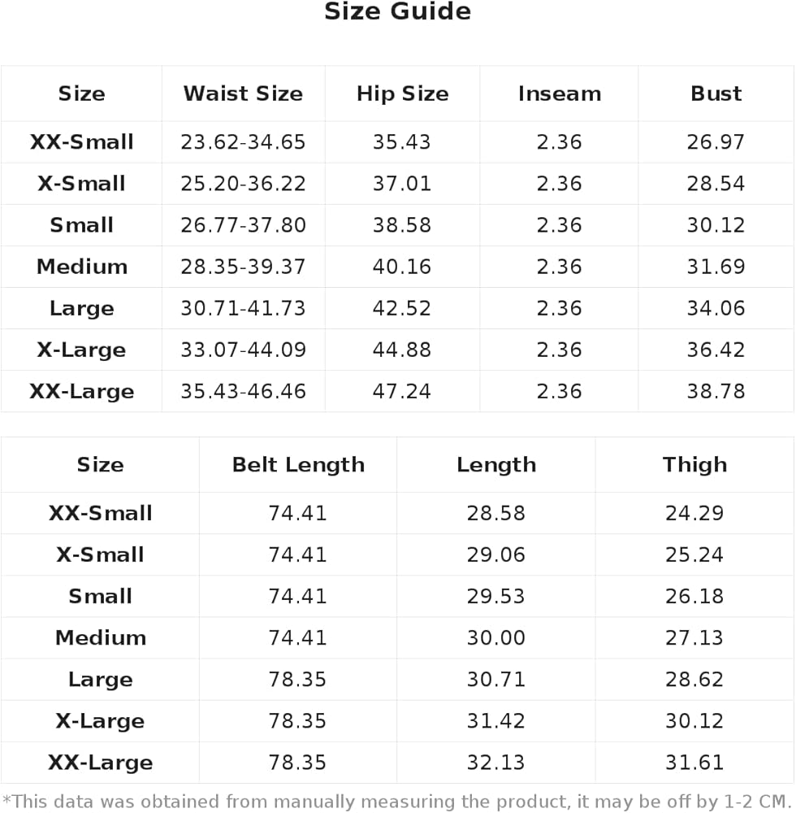
Task: Click the Size Guide title
Action: (397, 11)
